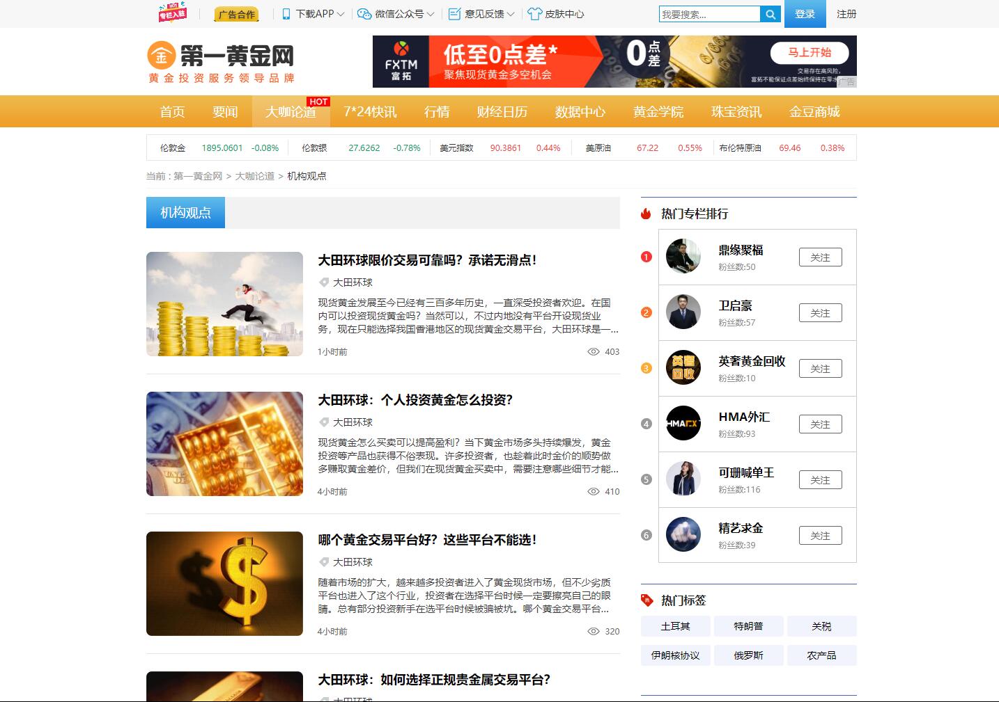Open 鼎缘聚福 avatar in column ranking

683,257
